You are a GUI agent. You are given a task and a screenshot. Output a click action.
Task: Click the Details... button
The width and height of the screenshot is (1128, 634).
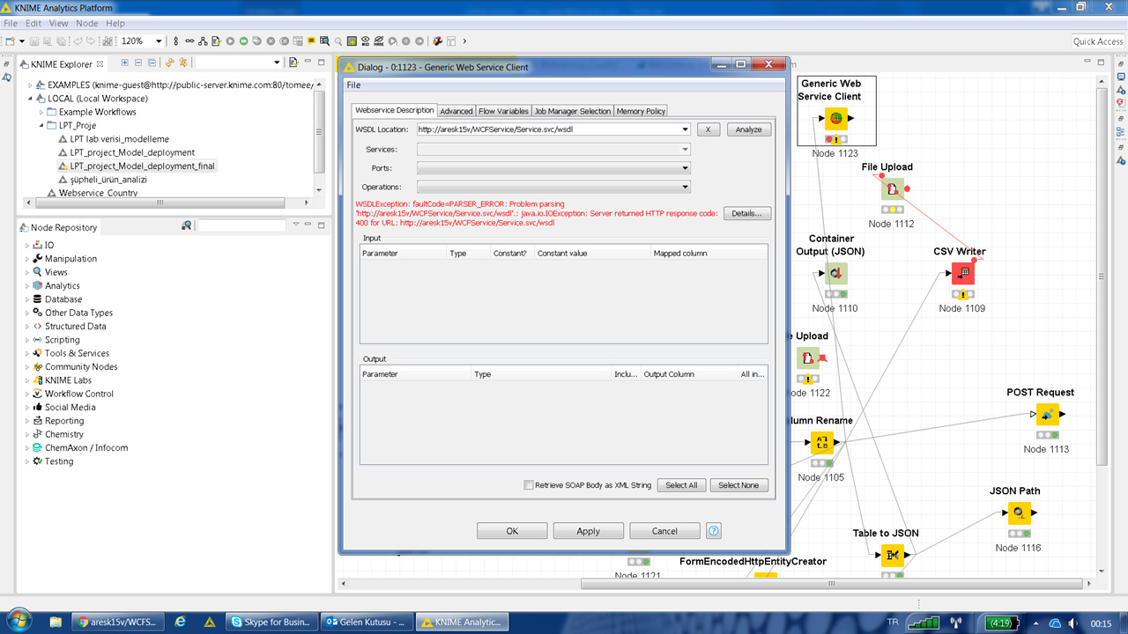pyautogui.click(x=747, y=214)
